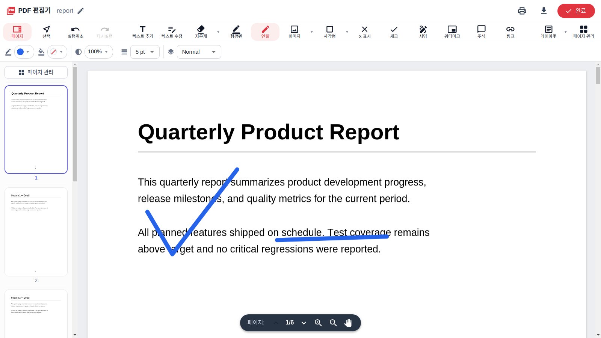Toggle the hand pan tool
Viewport: 601px width, 338px height.
tap(348, 323)
